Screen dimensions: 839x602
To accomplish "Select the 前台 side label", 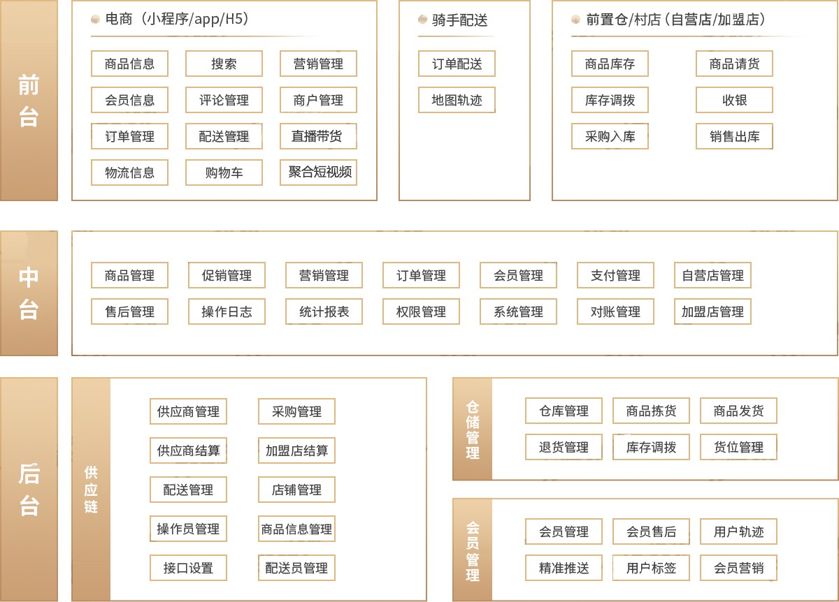I will click(x=29, y=101).
